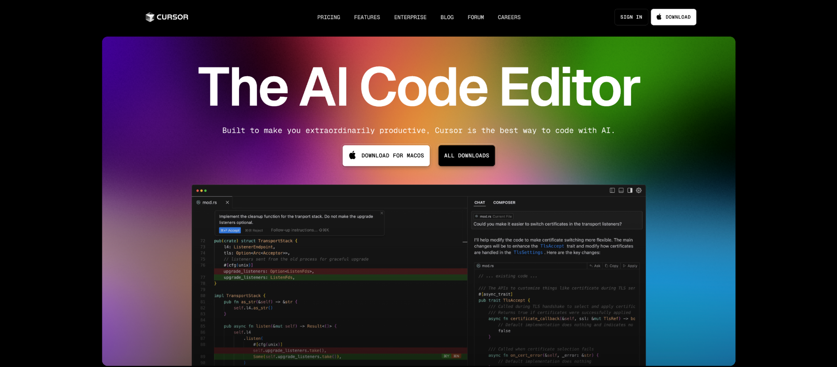Image resolution: width=837 pixels, height=367 pixels.
Task: Accept the suggested inline edit
Action: tap(230, 231)
